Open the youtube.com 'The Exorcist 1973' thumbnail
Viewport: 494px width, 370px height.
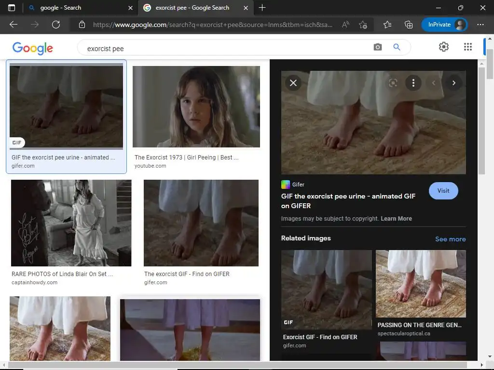196,106
